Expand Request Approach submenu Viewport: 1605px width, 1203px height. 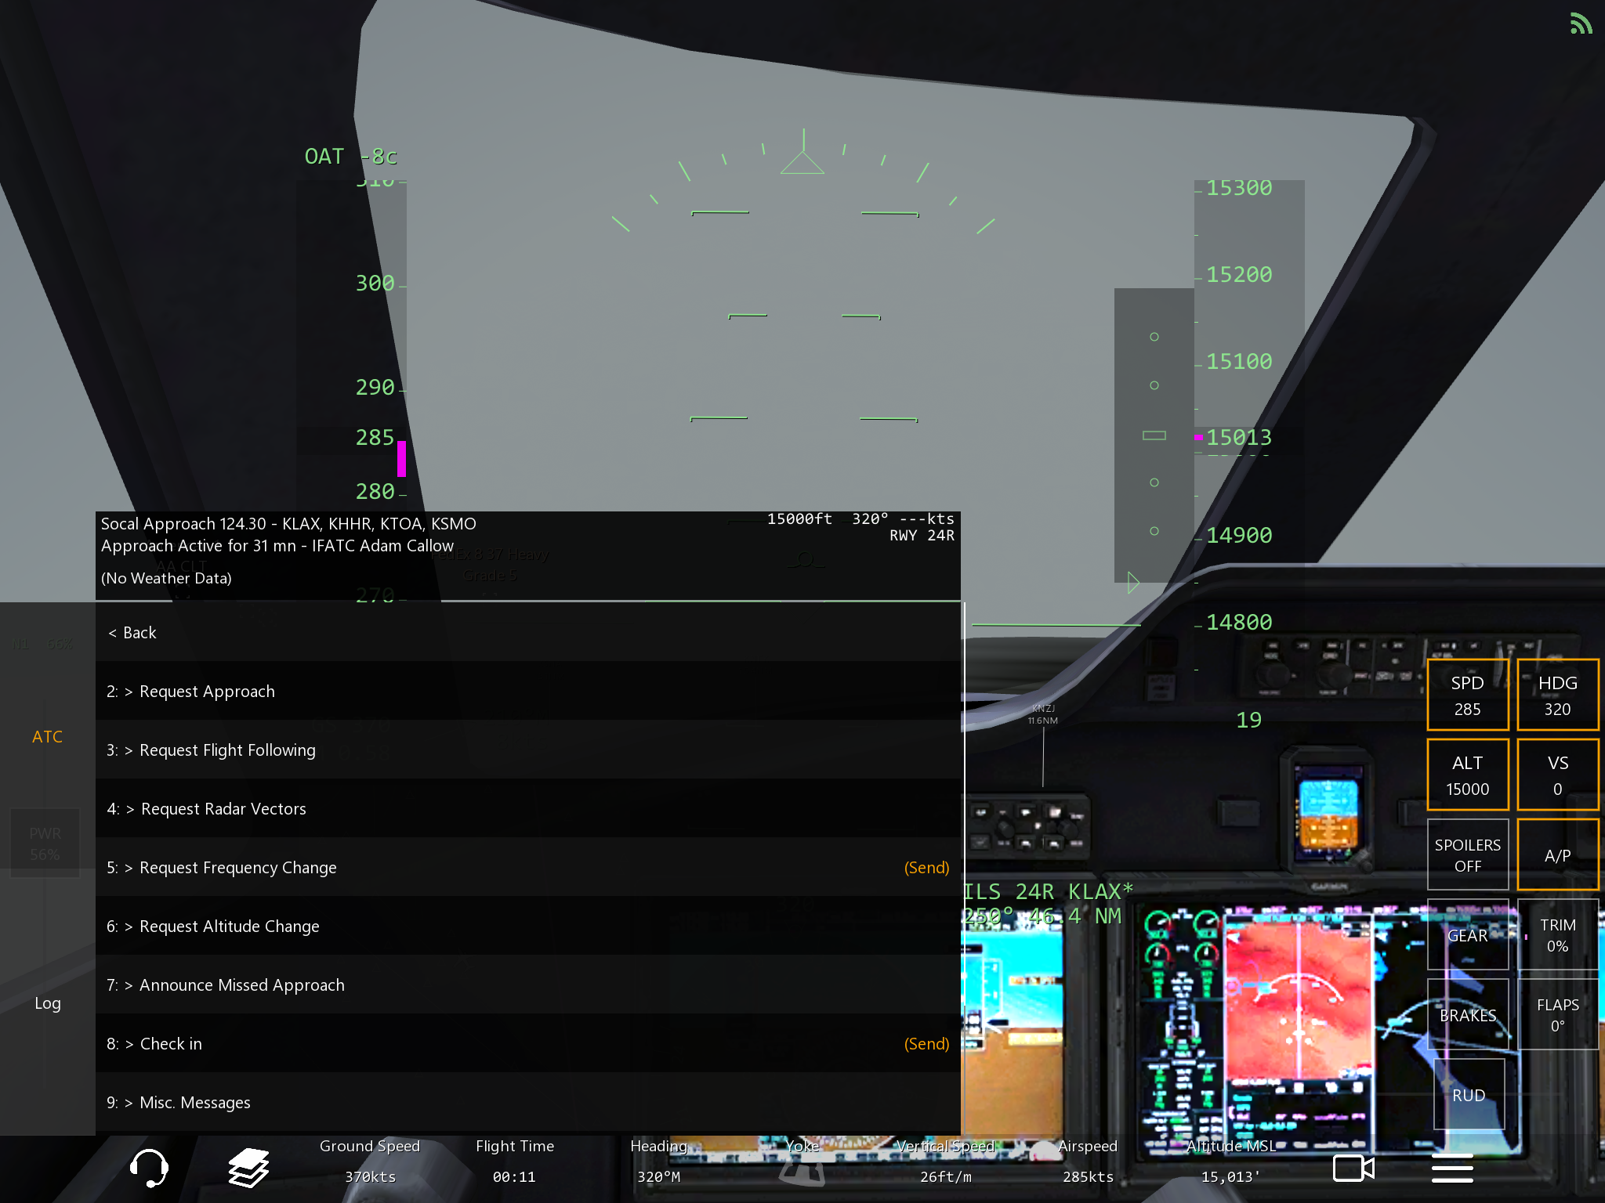point(207,692)
